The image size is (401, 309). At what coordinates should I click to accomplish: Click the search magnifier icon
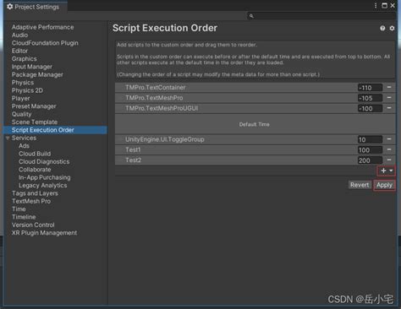251,16
